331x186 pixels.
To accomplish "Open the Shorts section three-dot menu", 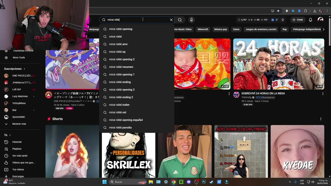I will click(x=321, y=119).
